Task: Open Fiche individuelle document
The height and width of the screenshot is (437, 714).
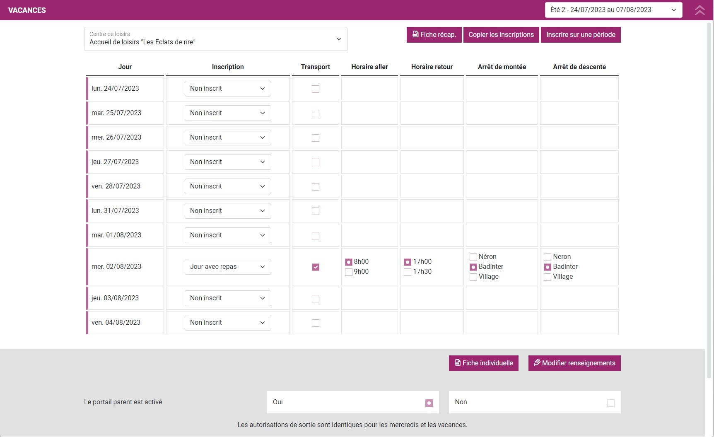Action: (x=483, y=363)
